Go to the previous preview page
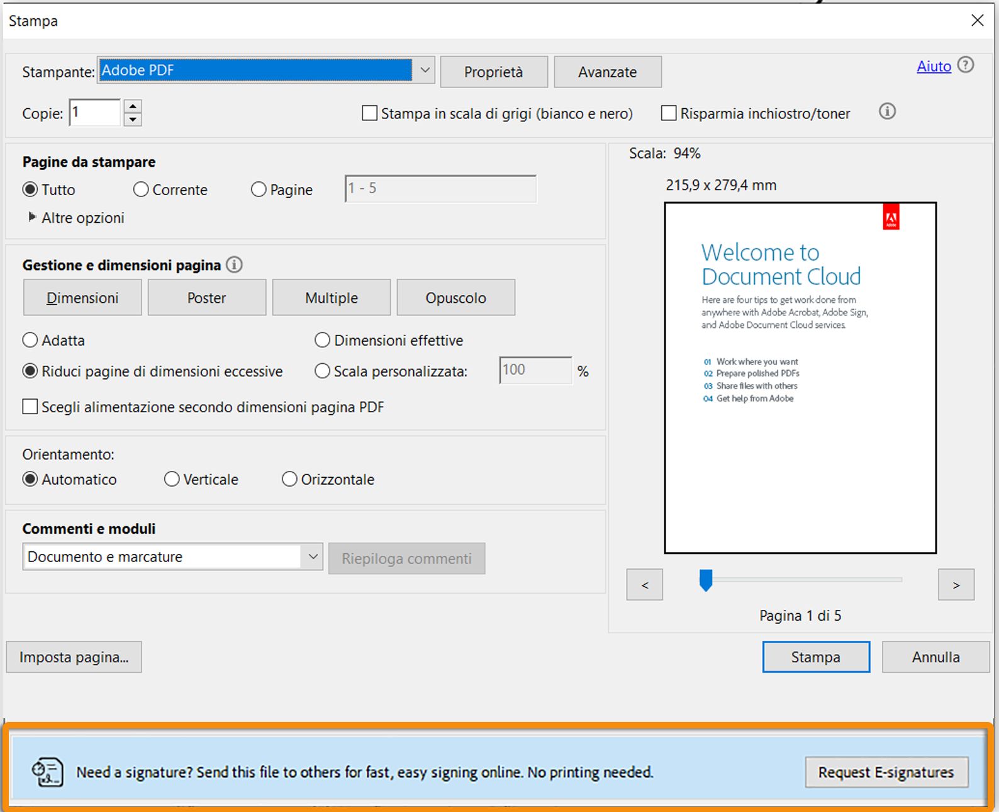The image size is (999, 812). coord(645,585)
